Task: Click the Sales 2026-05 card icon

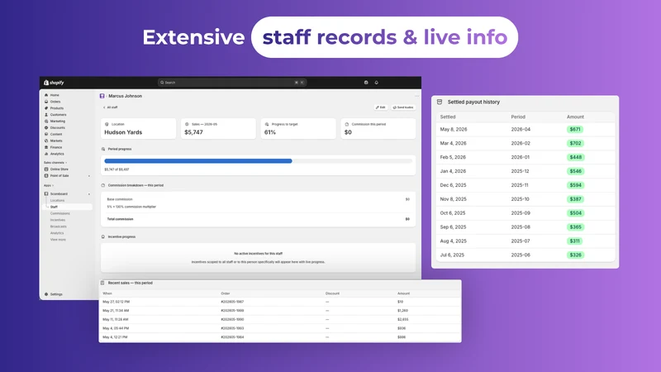Action: pyautogui.click(x=187, y=125)
